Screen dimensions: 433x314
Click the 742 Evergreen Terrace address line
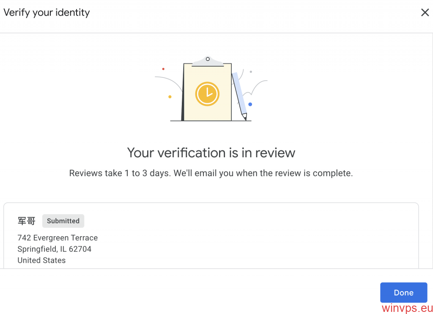58,238
